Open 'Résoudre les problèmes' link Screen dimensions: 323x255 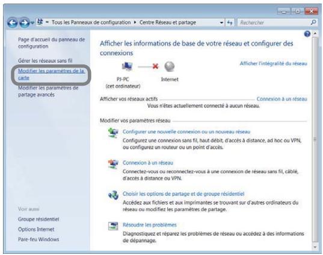(x=150, y=225)
